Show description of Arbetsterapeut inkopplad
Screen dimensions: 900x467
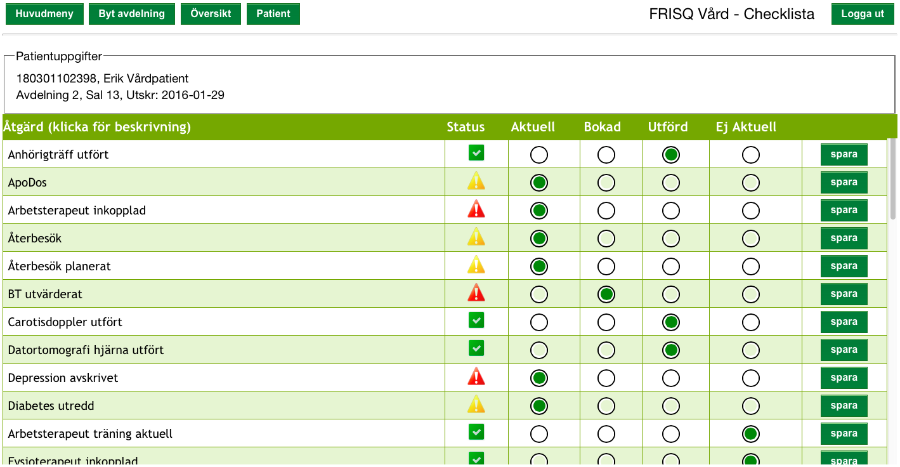click(x=77, y=210)
